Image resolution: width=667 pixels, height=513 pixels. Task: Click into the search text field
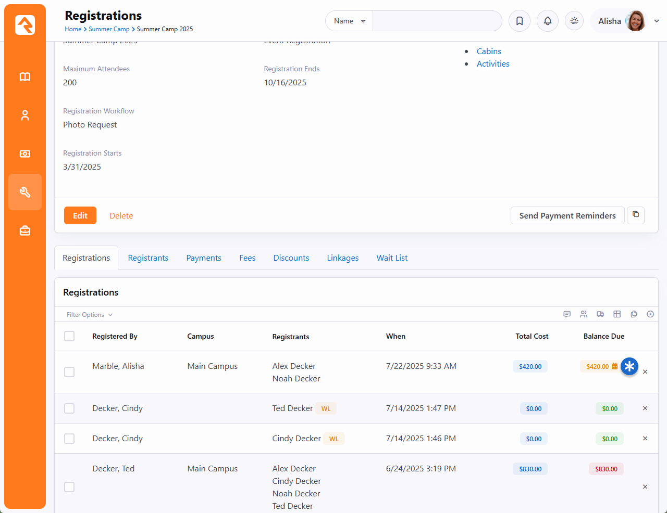437,21
